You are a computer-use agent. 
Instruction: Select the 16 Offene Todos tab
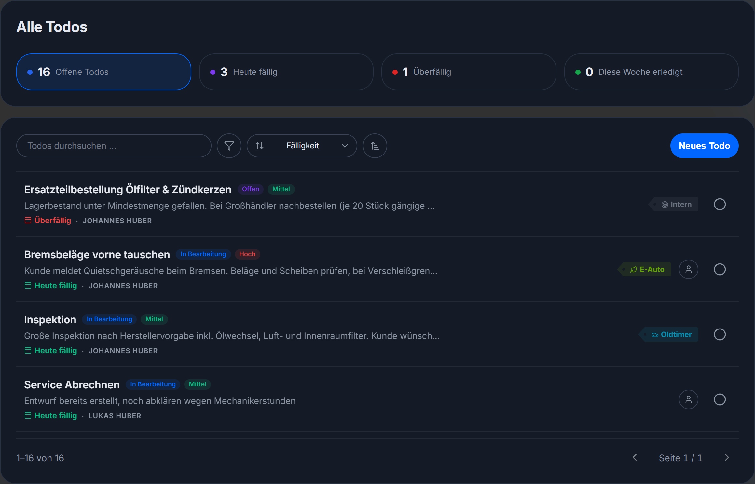click(104, 72)
